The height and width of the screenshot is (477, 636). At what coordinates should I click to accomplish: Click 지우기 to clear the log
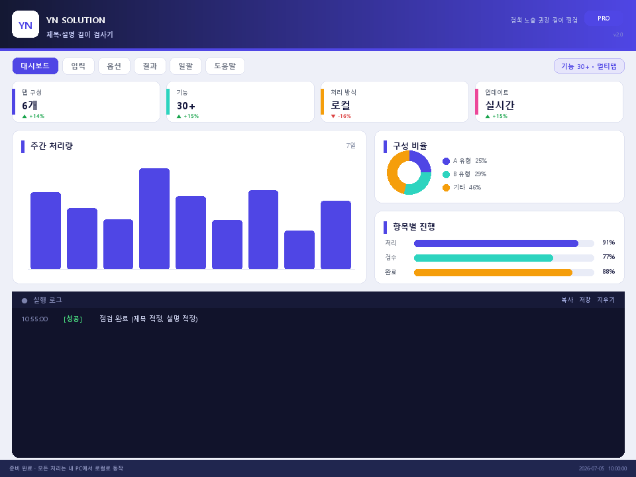click(x=606, y=299)
